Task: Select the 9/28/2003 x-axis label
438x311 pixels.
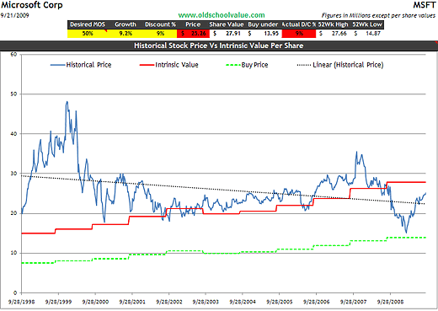Action: click(206, 302)
